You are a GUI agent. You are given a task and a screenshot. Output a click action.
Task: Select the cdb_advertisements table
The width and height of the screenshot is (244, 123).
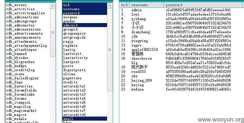[24, 33]
